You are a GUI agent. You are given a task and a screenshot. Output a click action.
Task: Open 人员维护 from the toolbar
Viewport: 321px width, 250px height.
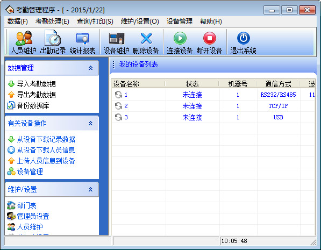point(24,42)
